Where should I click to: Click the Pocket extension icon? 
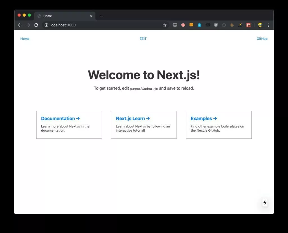[x=175, y=25]
